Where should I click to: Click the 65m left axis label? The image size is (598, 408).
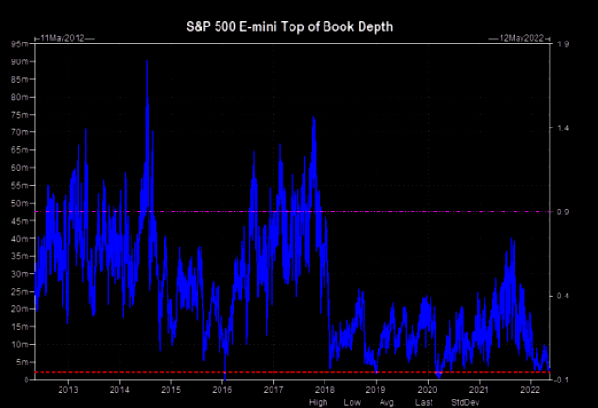(20, 150)
